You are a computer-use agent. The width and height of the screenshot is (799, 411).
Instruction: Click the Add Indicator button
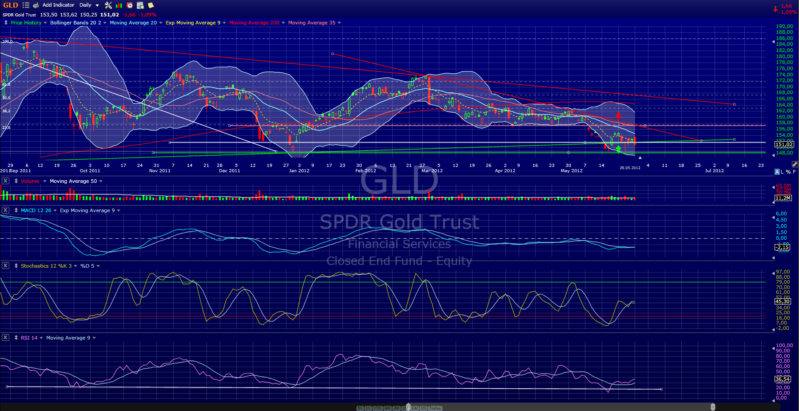pyautogui.click(x=59, y=5)
